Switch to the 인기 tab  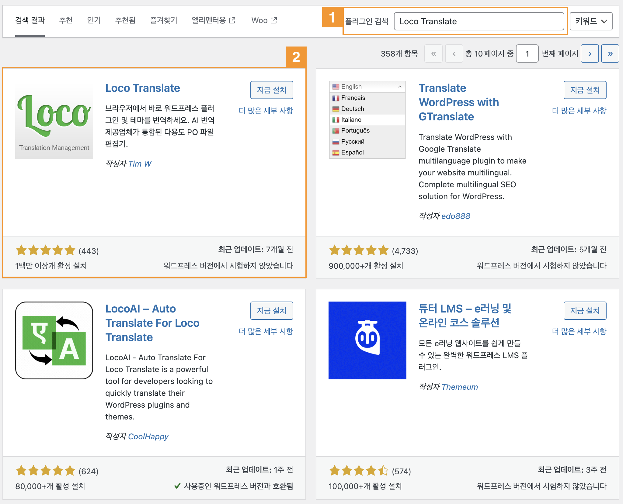[x=94, y=20]
